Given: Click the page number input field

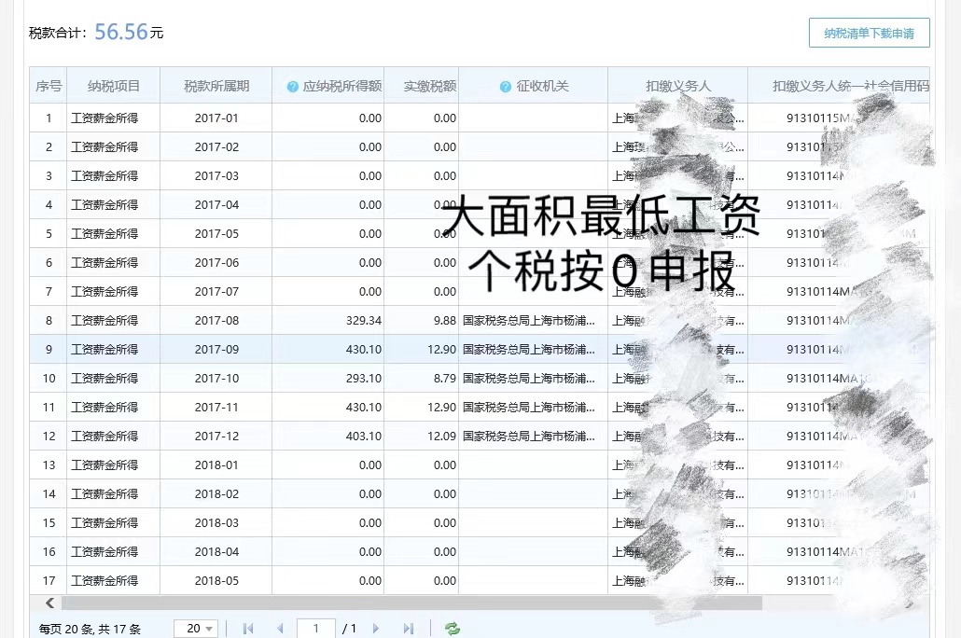Looking at the screenshot, I should pos(315,628).
